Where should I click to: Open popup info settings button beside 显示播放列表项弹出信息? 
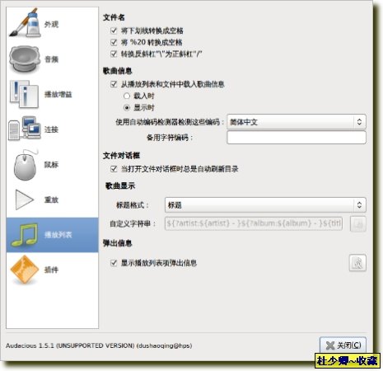[357, 263]
